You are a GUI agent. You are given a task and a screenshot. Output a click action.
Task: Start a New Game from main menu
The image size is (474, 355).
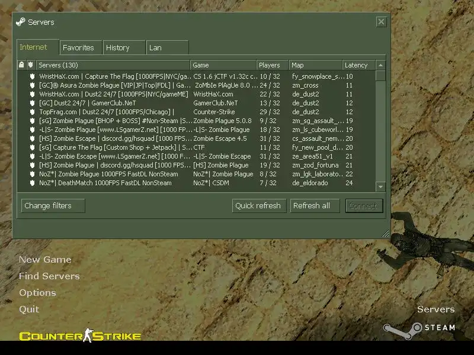[x=45, y=260]
